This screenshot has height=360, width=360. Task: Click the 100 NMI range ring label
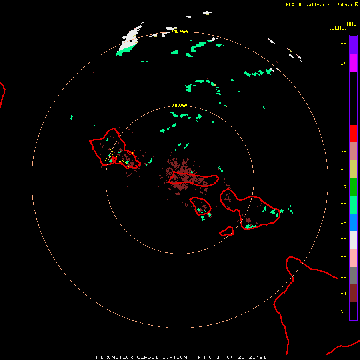(x=180, y=32)
